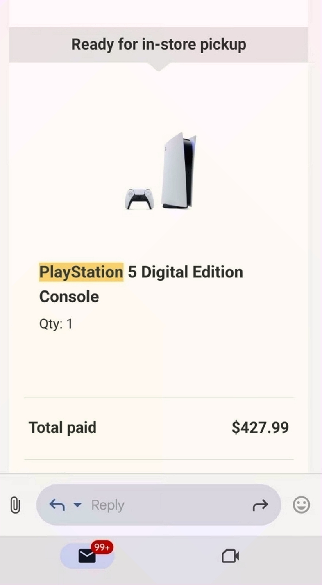The image size is (322, 585).
Task: Click the forward arrow icon
Action: coord(260,505)
